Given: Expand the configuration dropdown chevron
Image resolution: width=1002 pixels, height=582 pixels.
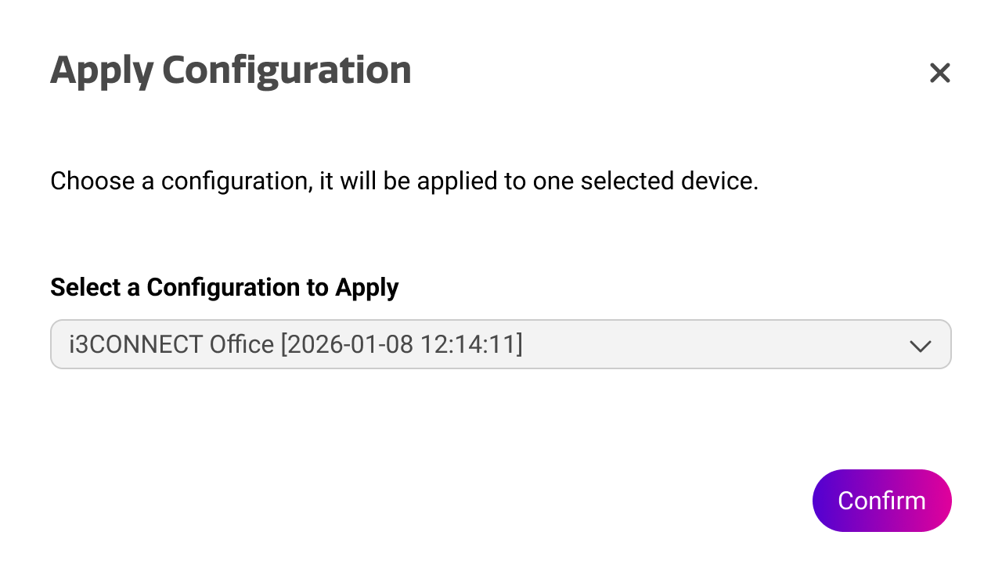Looking at the screenshot, I should tap(920, 345).
